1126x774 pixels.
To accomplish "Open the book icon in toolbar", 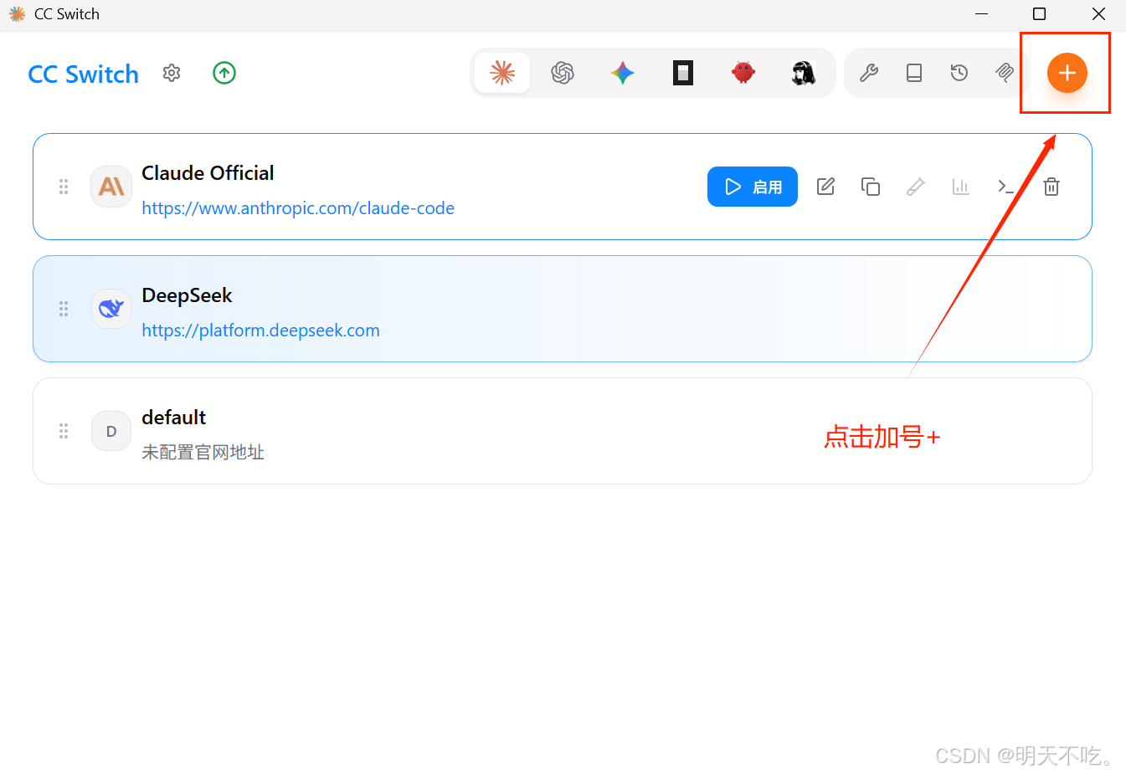I will click(914, 73).
